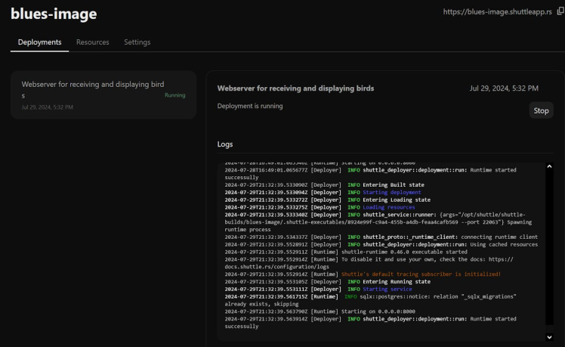Click the blues-image project title
This screenshot has width=565, height=347.
54,14
